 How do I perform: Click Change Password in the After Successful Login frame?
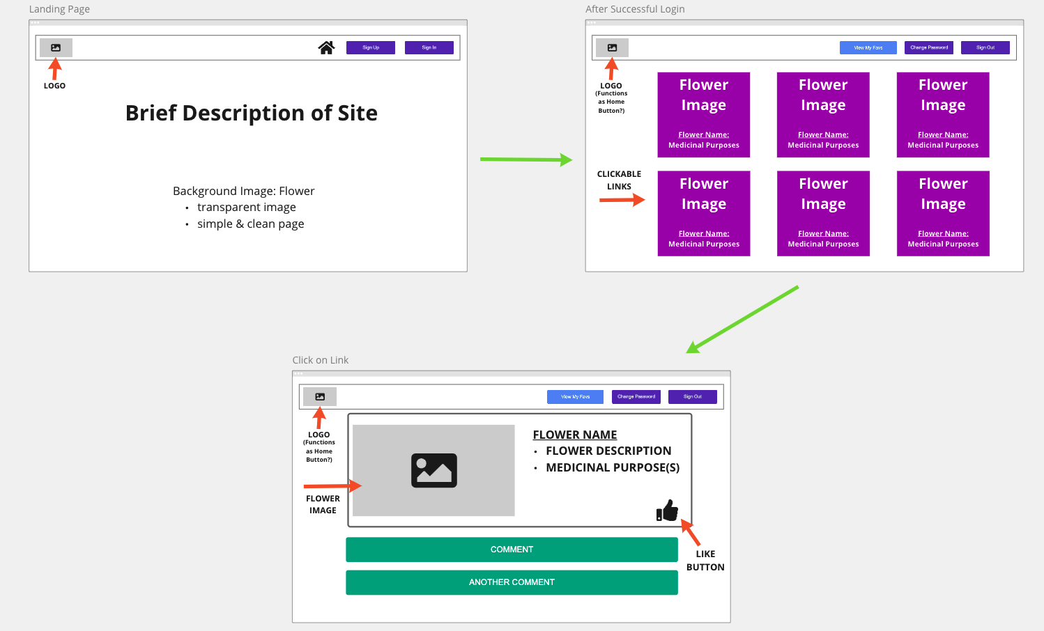tap(929, 47)
